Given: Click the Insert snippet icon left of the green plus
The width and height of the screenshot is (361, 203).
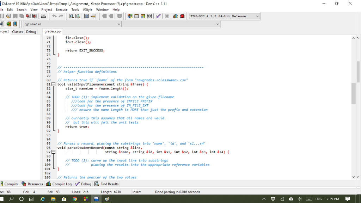Looking at the screenshot, I should [x=2, y=24].
